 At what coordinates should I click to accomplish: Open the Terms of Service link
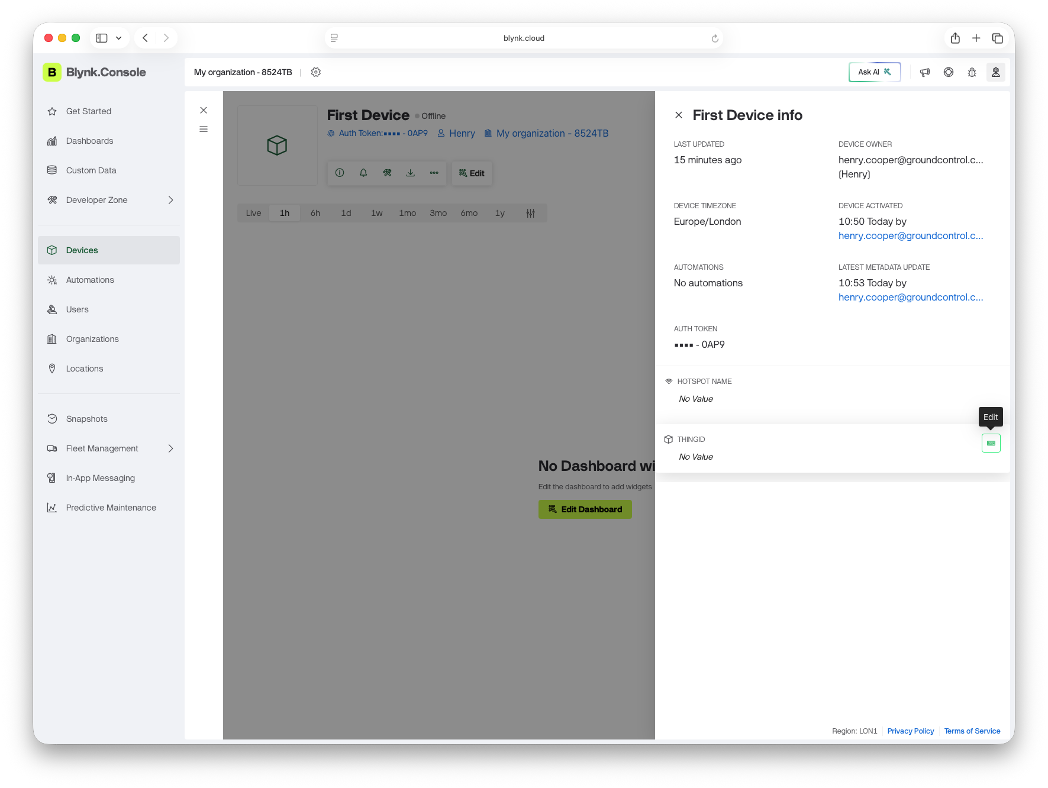(x=972, y=731)
